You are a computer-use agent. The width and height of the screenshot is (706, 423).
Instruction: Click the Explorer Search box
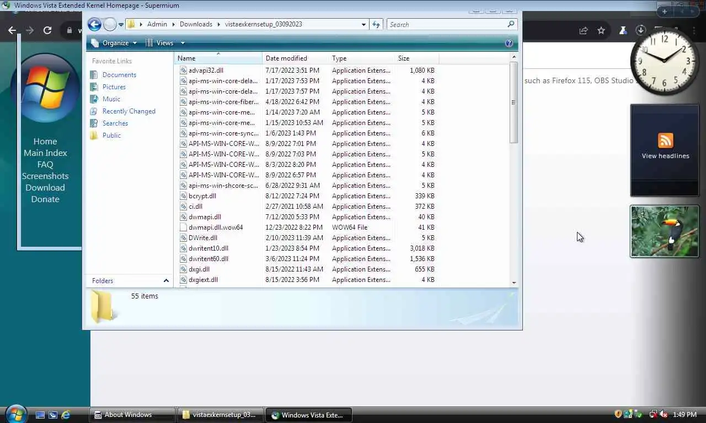tap(452, 24)
